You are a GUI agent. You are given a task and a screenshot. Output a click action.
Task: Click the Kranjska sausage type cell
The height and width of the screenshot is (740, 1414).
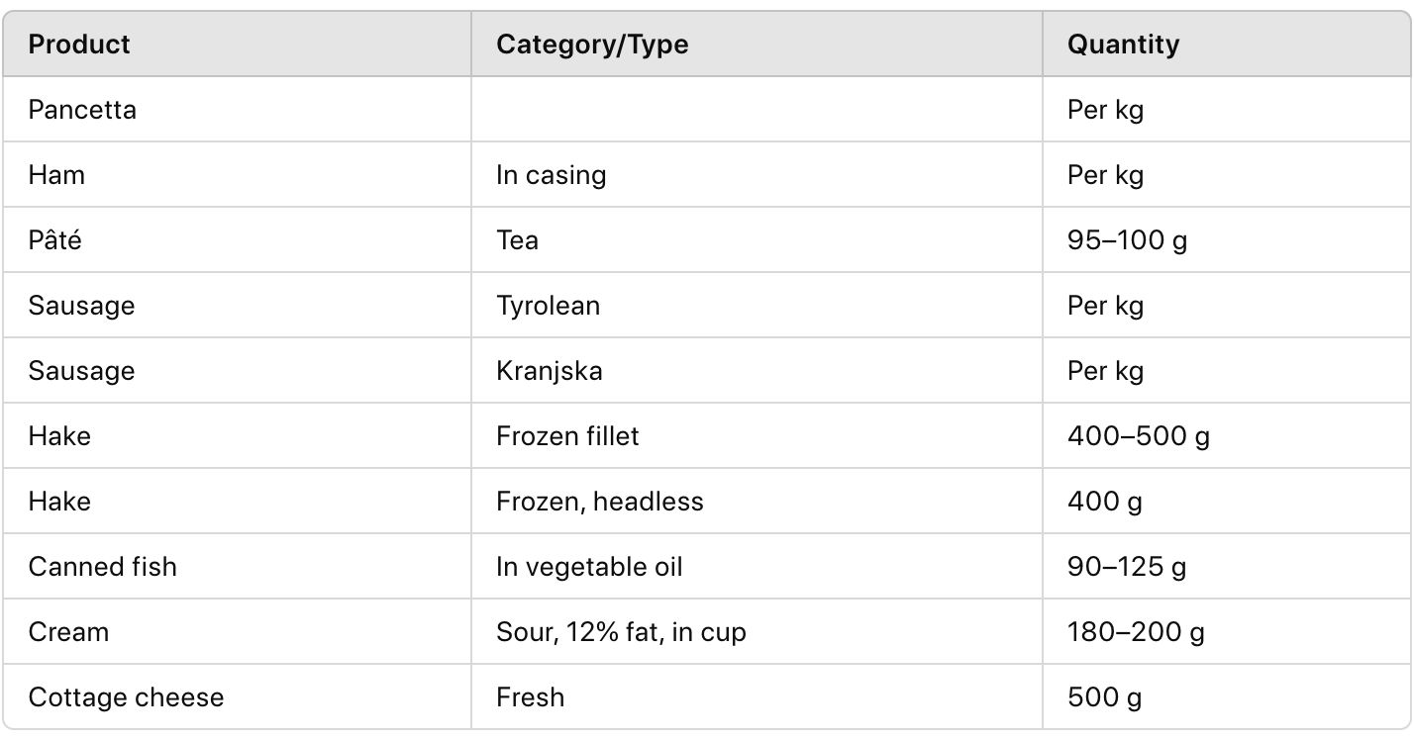pyautogui.click(x=549, y=371)
